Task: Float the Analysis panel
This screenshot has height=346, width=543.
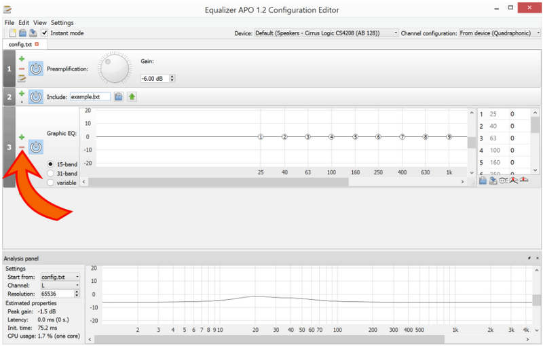Action: 529,258
